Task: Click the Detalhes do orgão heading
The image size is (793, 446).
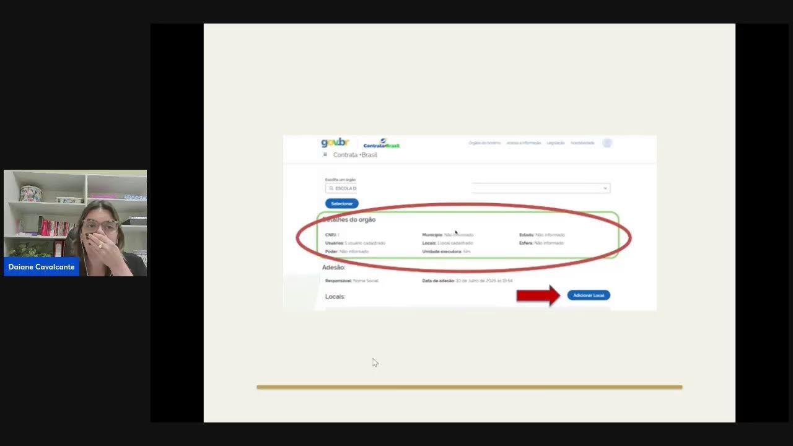Action: click(349, 220)
